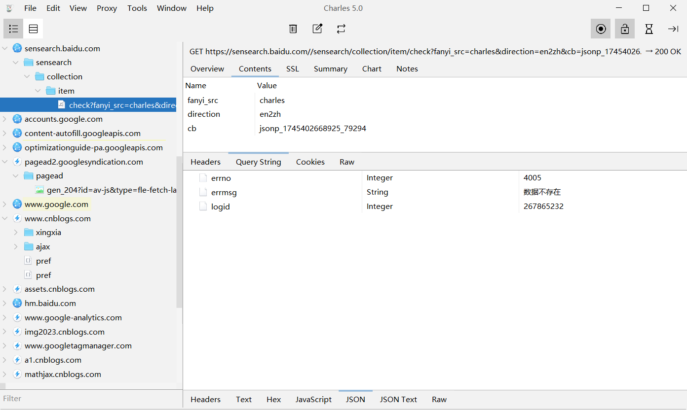Select www.googletagmanager.com host
687x410 pixels.
tap(78, 346)
